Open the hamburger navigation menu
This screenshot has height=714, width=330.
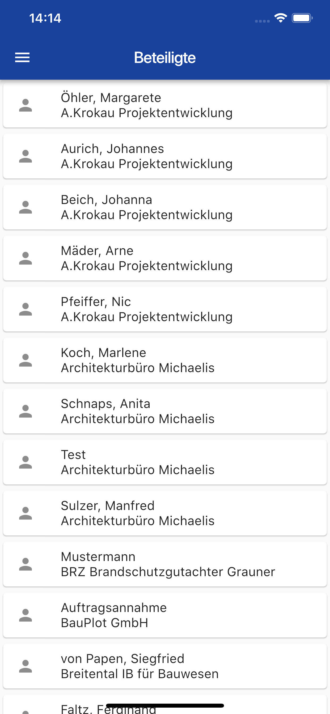[22, 57]
